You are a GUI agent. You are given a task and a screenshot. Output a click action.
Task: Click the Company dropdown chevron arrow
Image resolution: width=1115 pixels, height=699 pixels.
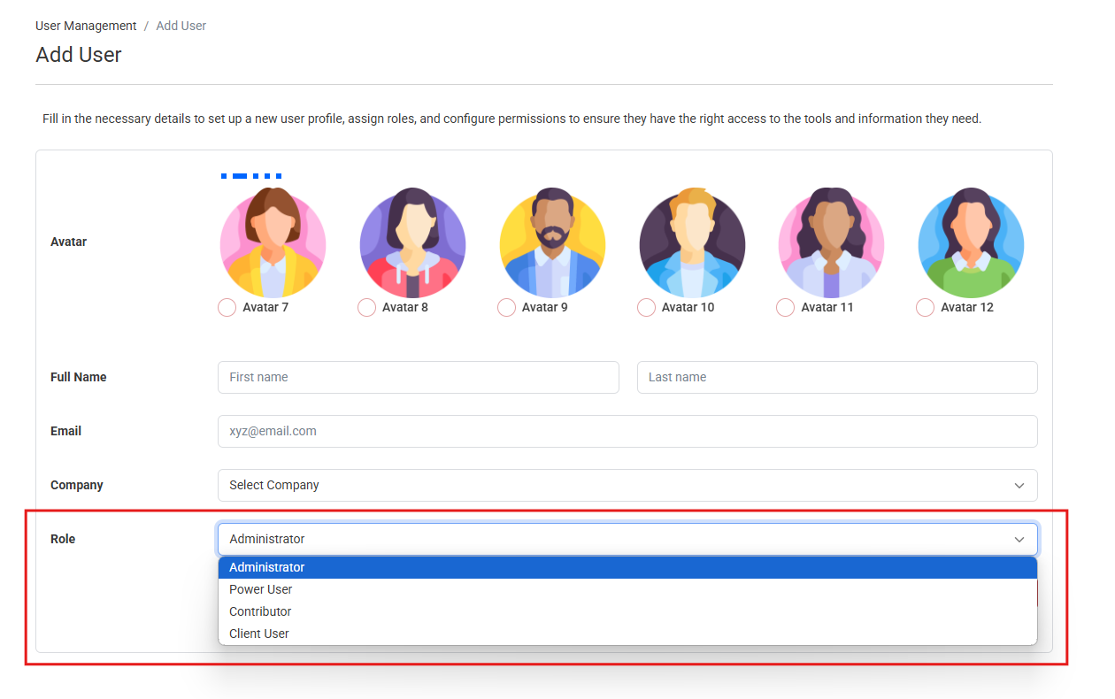(x=1019, y=485)
